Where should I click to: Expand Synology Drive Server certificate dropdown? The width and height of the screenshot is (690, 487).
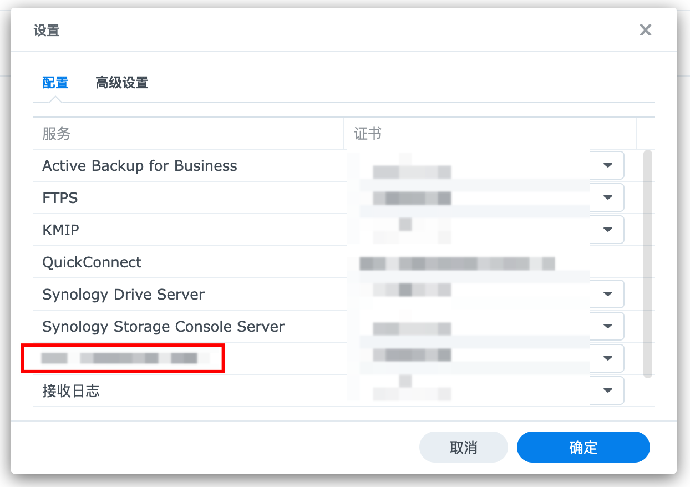pyautogui.click(x=607, y=294)
